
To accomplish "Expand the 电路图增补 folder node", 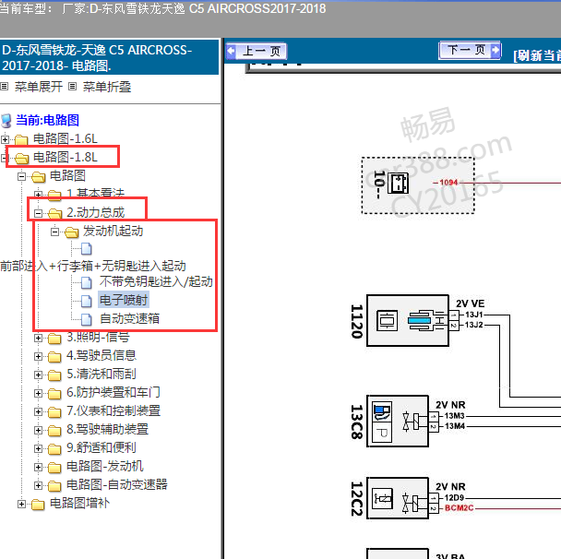I will (22, 505).
